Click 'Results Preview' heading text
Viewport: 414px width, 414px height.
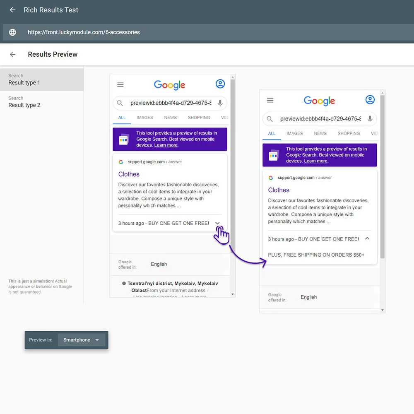coord(53,54)
